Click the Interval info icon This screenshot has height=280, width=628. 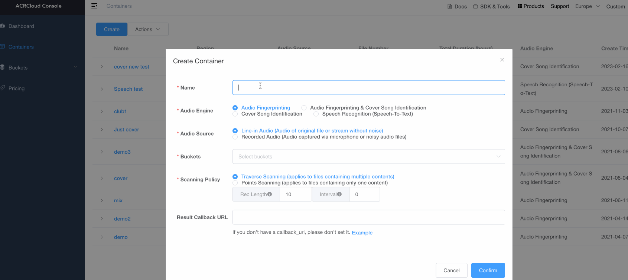tap(339, 194)
